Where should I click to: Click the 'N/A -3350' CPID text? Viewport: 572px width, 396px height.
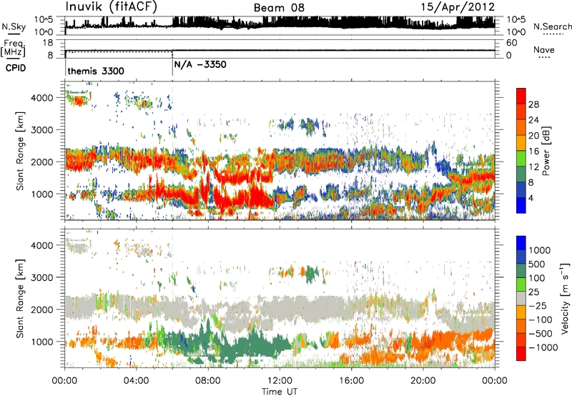tap(200, 64)
